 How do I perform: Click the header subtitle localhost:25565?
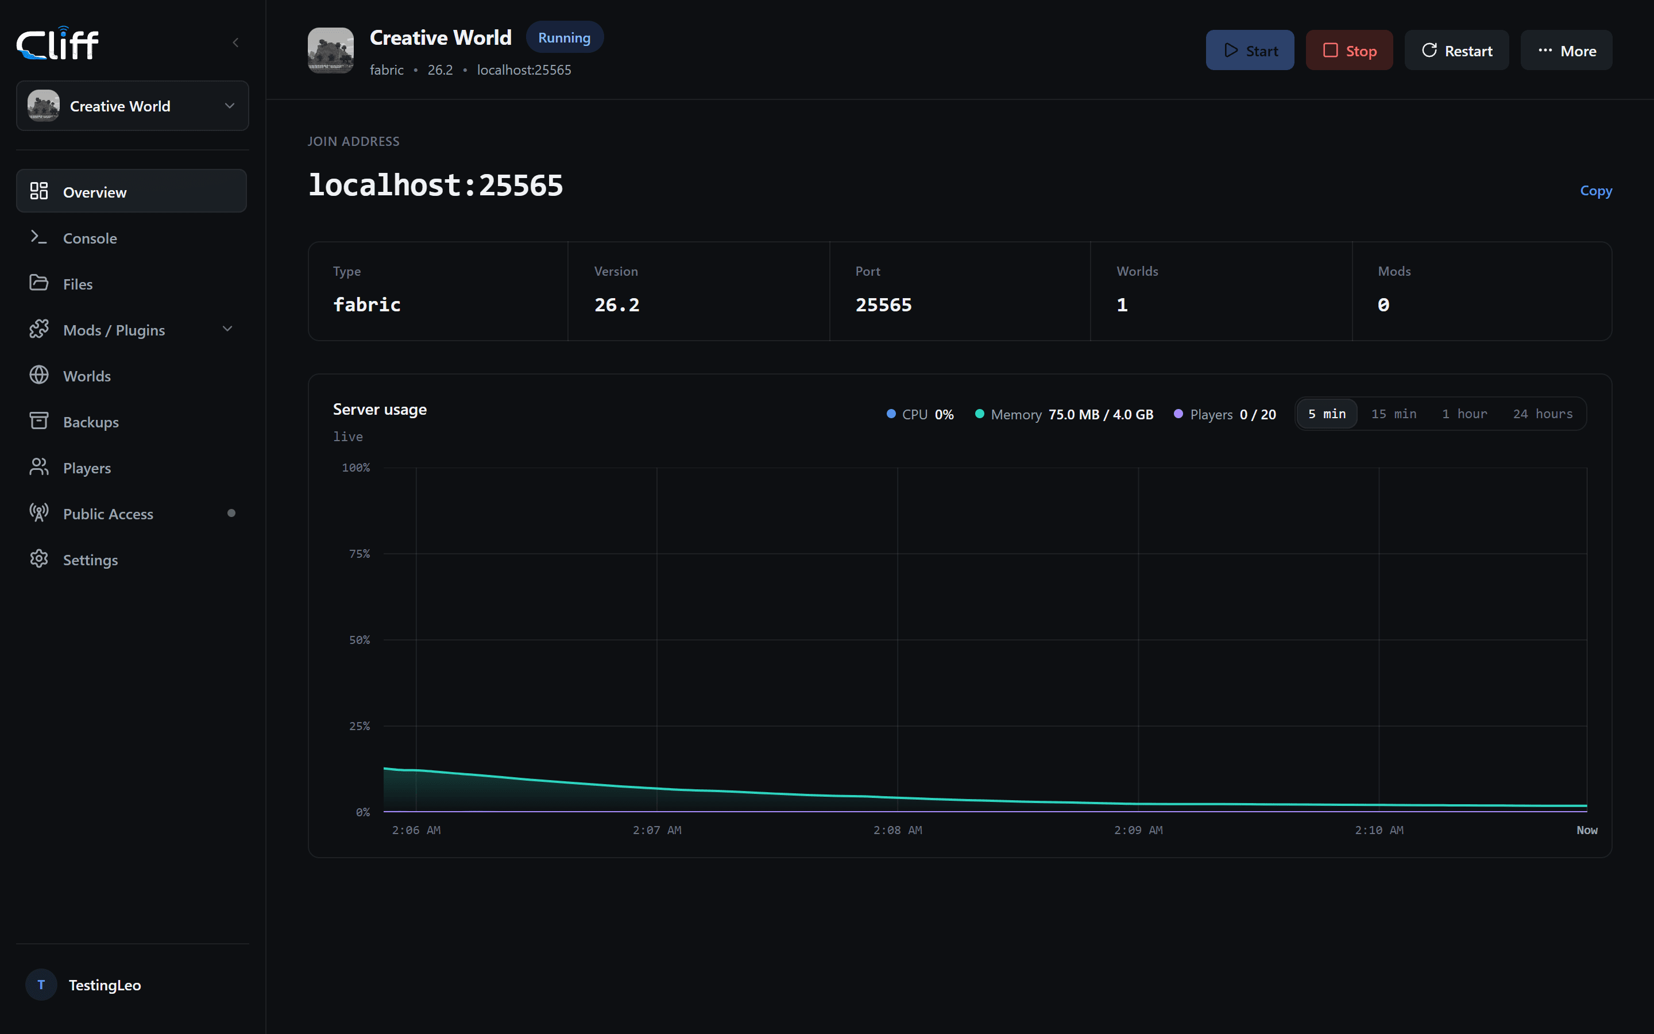tap(524, 70)
